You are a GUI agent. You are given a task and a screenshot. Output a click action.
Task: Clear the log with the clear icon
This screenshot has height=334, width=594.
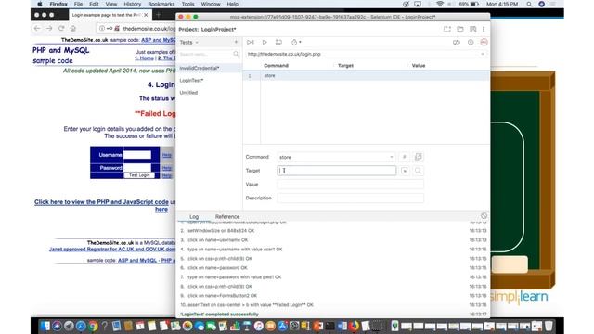[x=484, y=216]
